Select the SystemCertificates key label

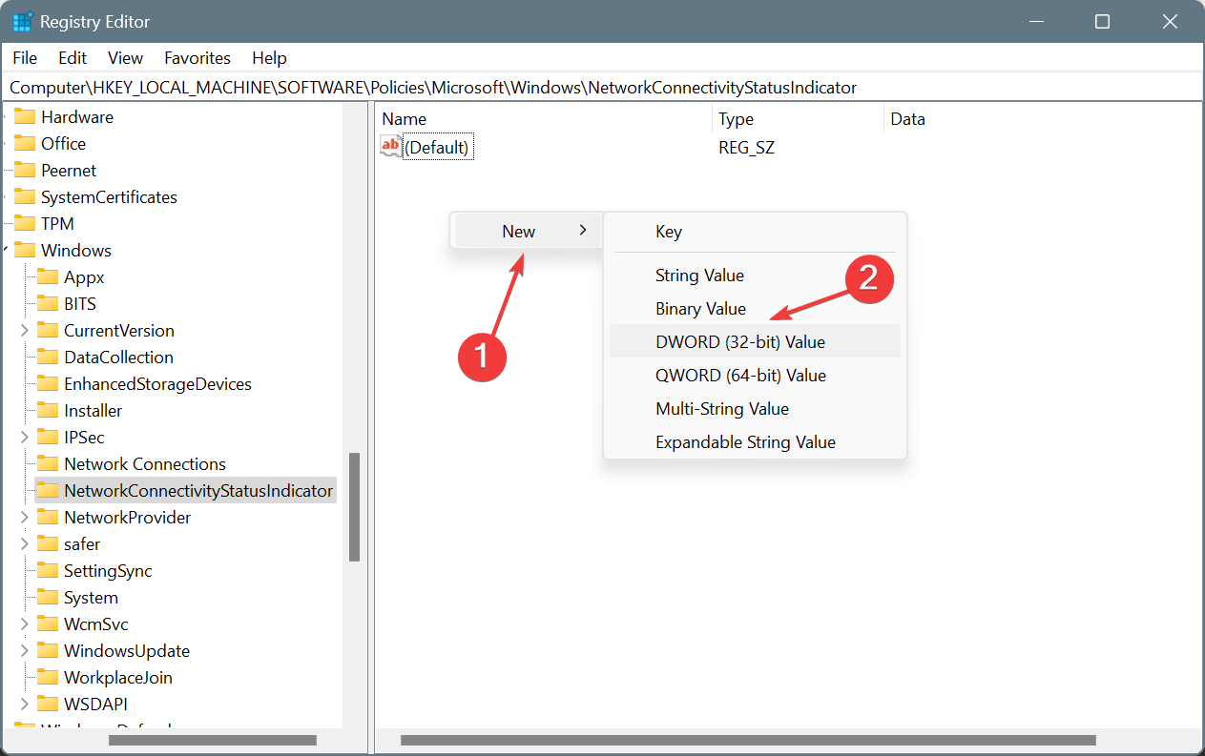pyautogui.click(x=109, y=197)
